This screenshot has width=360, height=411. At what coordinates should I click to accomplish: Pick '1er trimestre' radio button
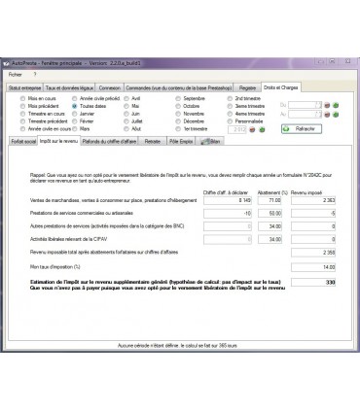pyautogui.click(x=178, y=129)
